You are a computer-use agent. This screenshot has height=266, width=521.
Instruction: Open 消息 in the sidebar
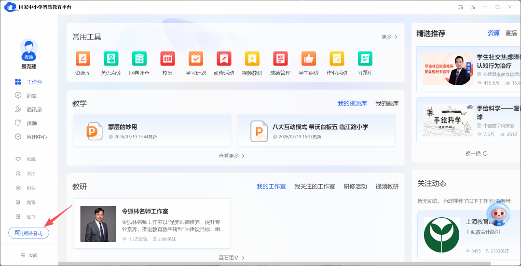point(26,95)
